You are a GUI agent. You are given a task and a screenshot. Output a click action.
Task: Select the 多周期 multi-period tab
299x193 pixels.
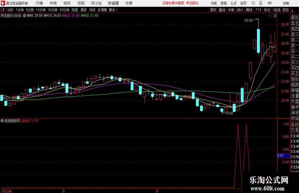click(x=102, y=10)
